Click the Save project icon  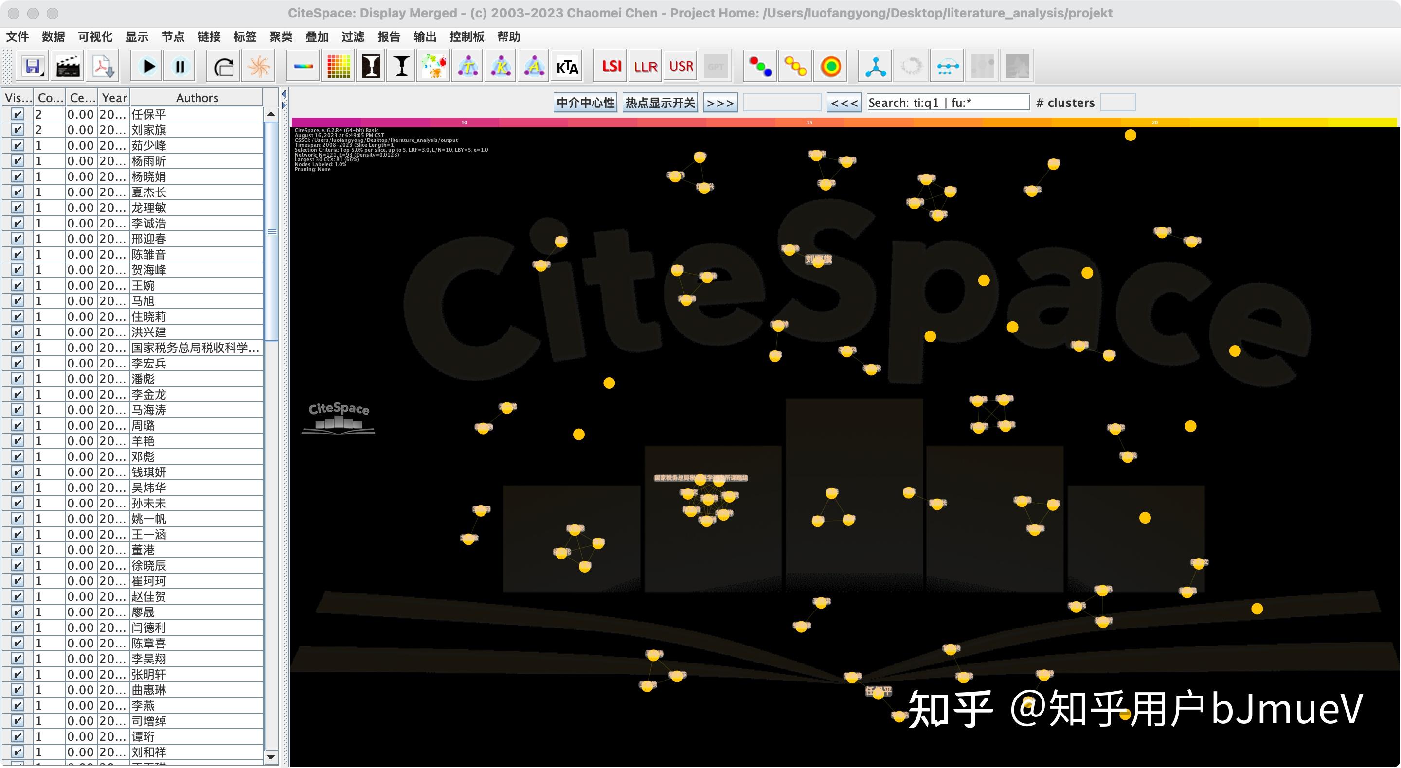(x=33, y=66)
